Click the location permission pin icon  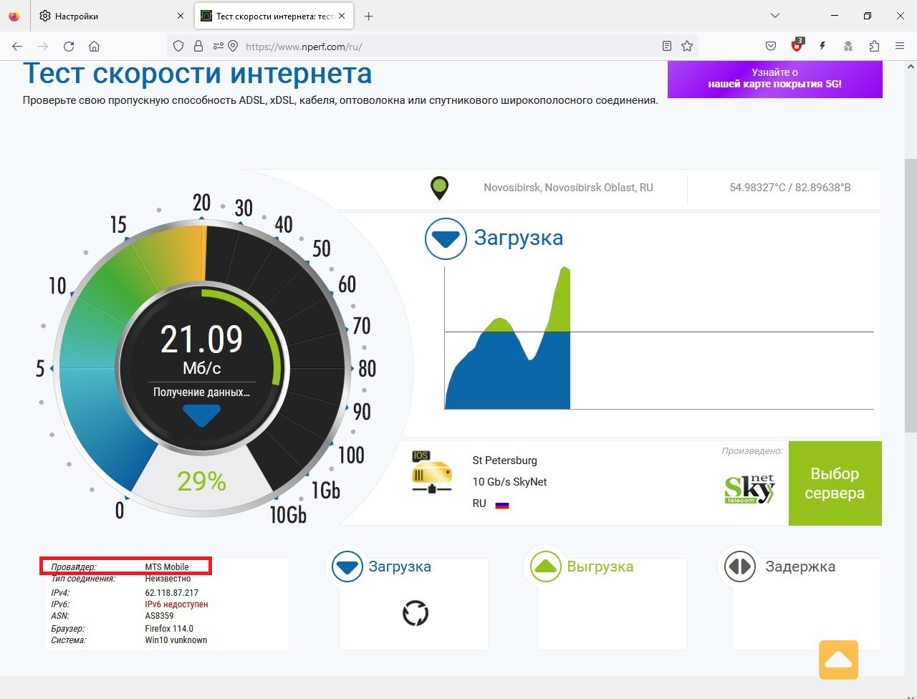tap(233, 47)
